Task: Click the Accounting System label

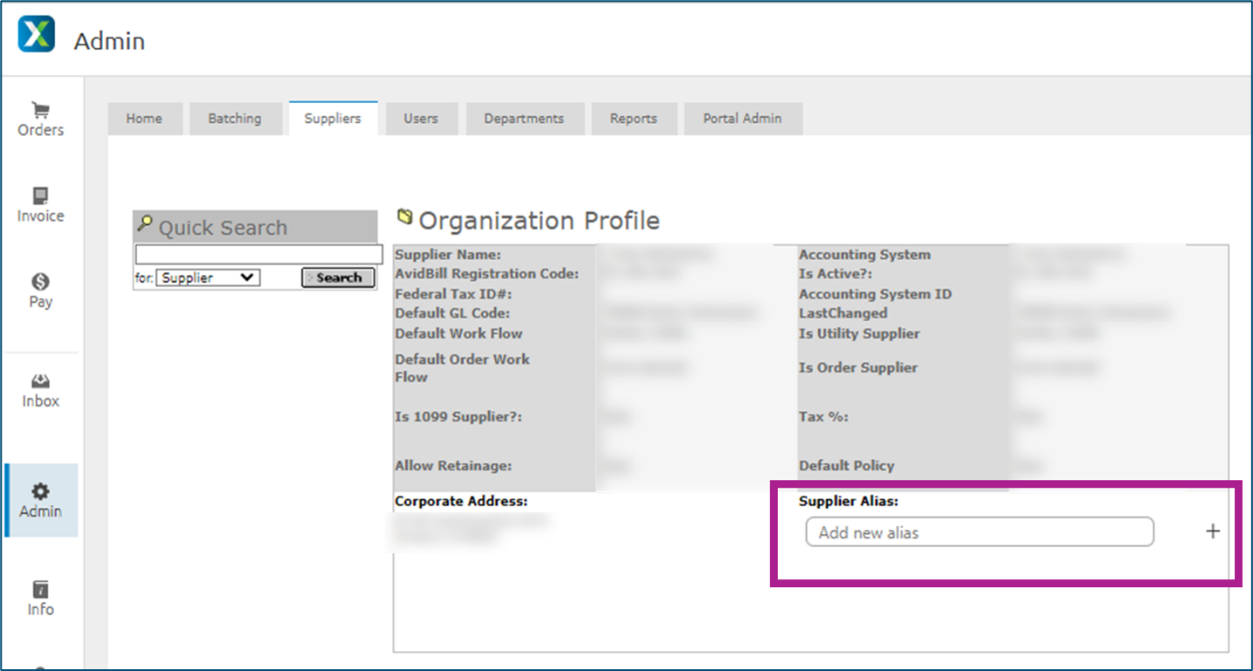Action: (x=865, y=255)
